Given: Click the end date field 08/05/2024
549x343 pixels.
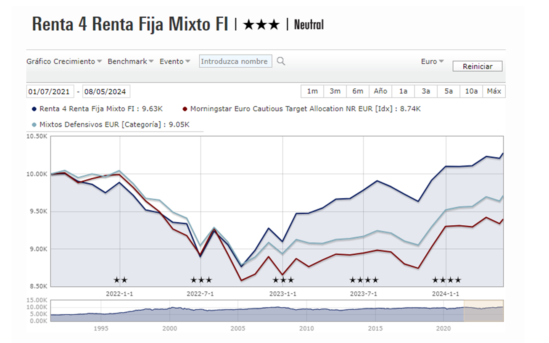Looking at the screenshot, I should click(x=106, y=91).
